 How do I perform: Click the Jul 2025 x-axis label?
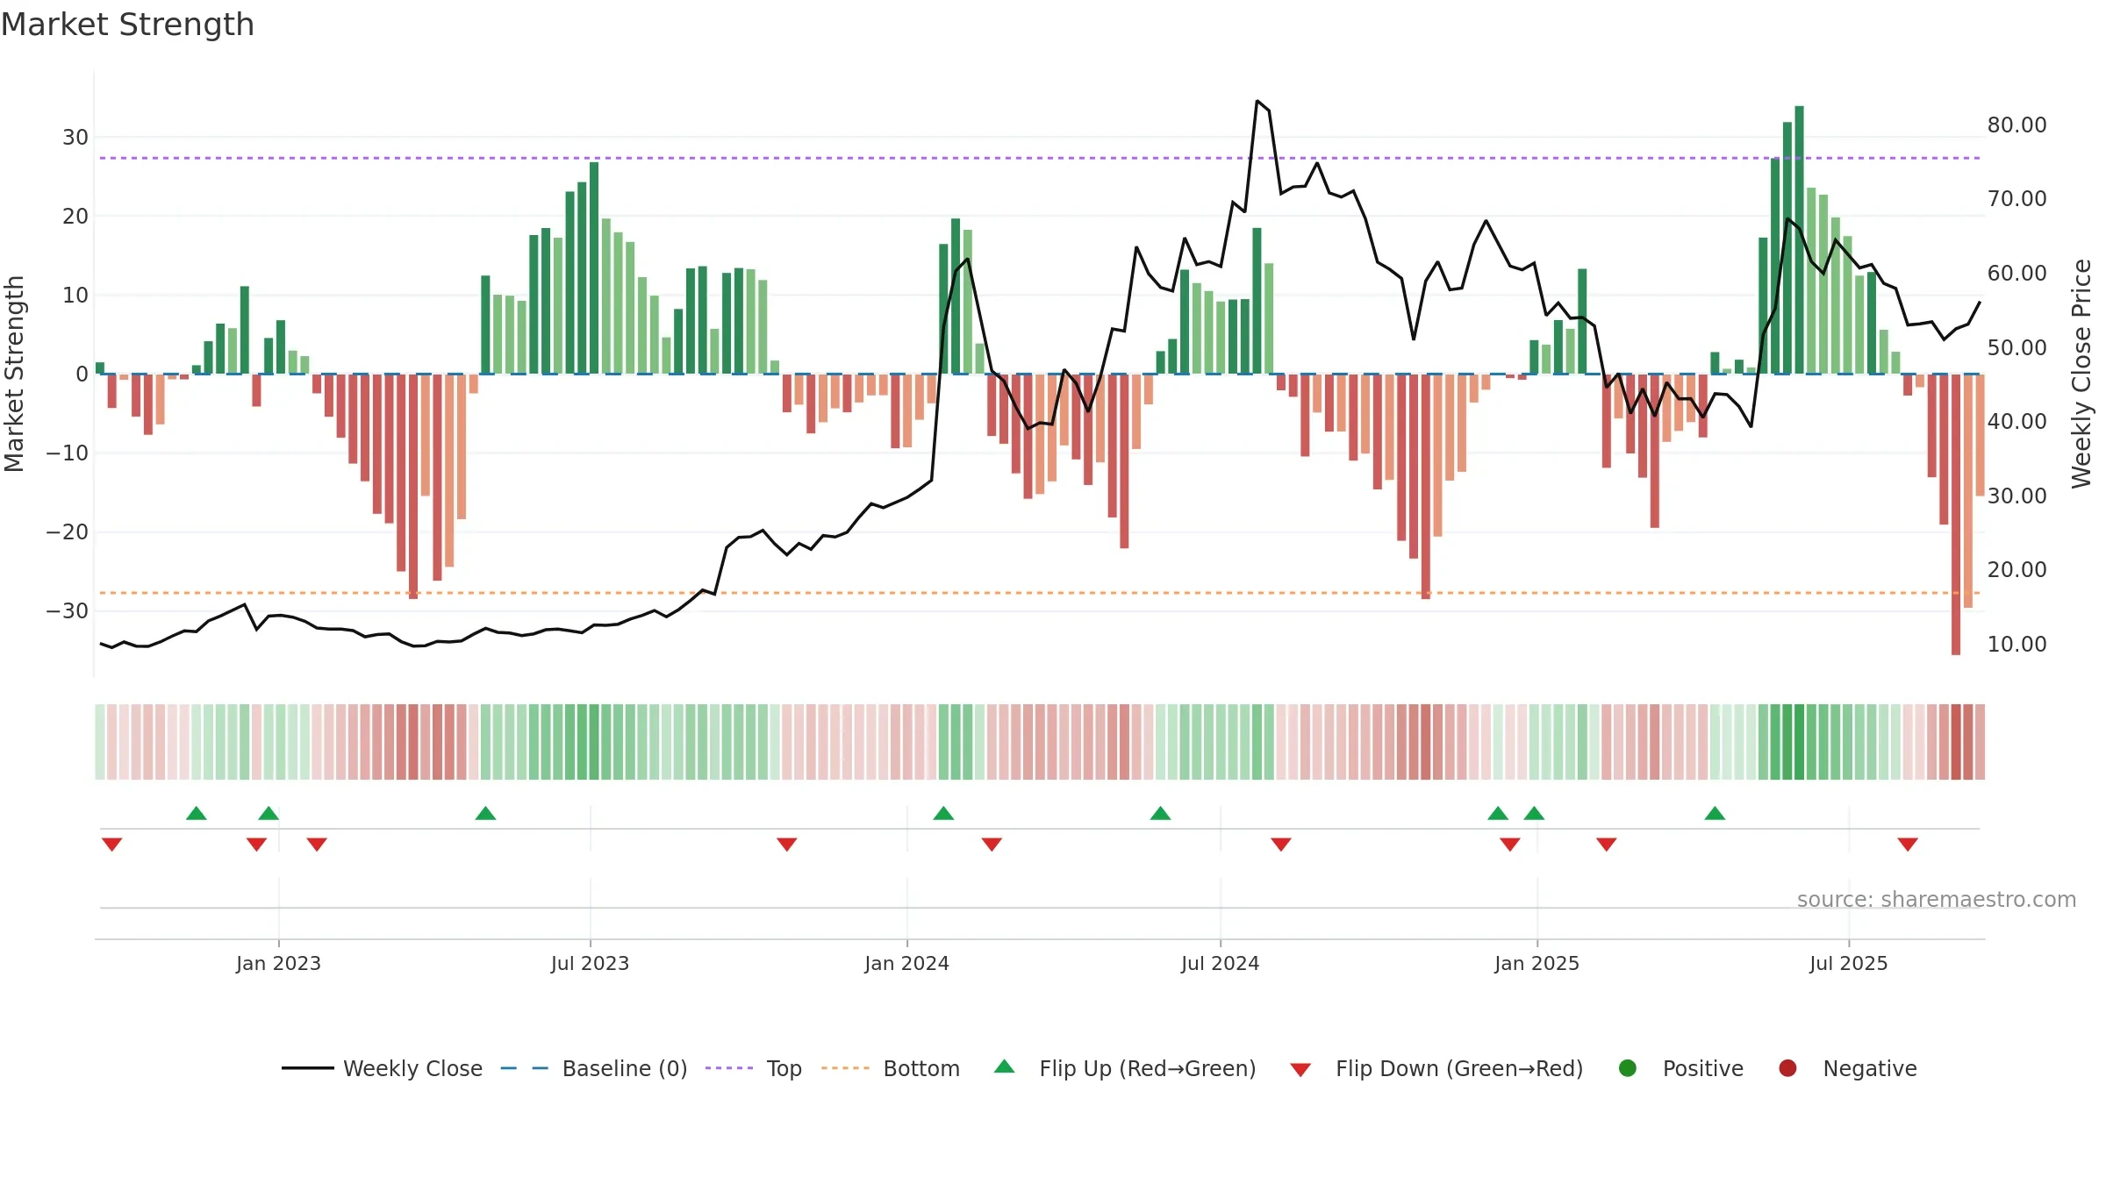1848,963
